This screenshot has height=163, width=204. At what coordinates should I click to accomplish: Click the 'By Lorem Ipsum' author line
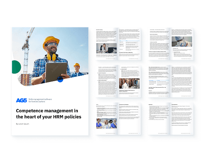pyautogui.click(x=22, y=124)
